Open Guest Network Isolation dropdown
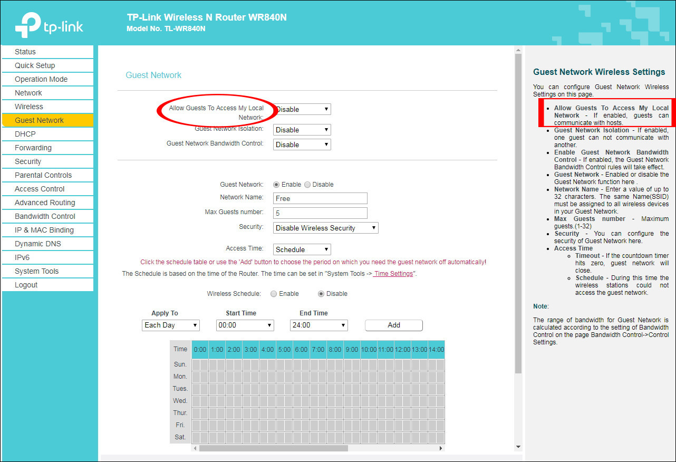 point(302,130)
